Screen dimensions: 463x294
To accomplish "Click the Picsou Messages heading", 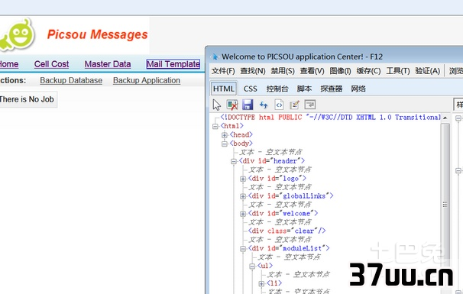I will pyautogui.click(x=98, y=34).
